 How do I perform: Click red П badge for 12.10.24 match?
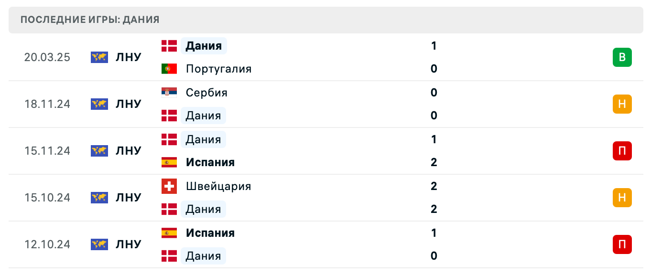[622, 244]
